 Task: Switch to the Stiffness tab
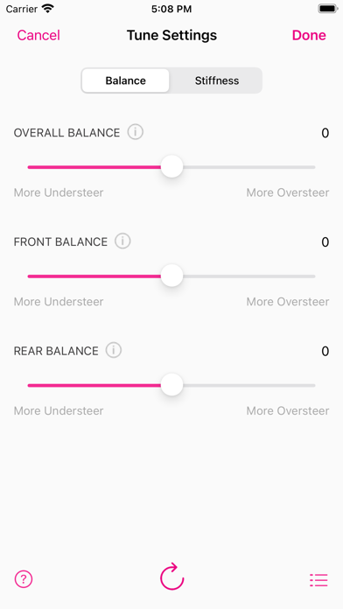[x=217, y=80]
